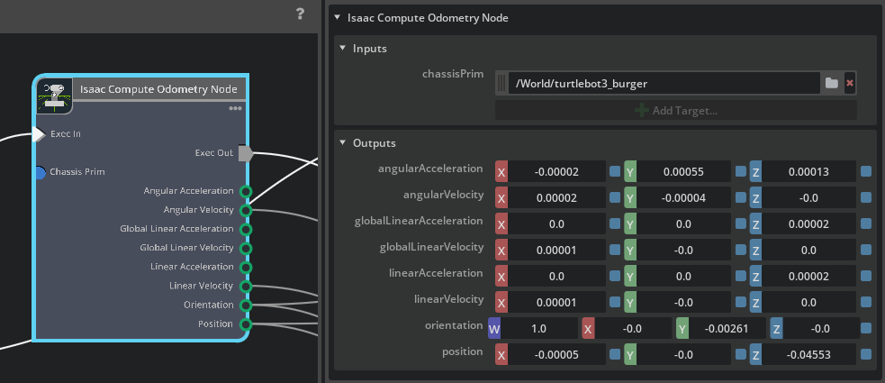
Task: Click the globalLinearVelocity property label
Action: click(x=432, y=247)
